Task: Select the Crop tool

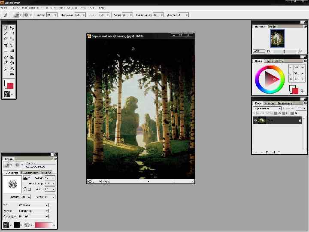Action: click(6, 45)
